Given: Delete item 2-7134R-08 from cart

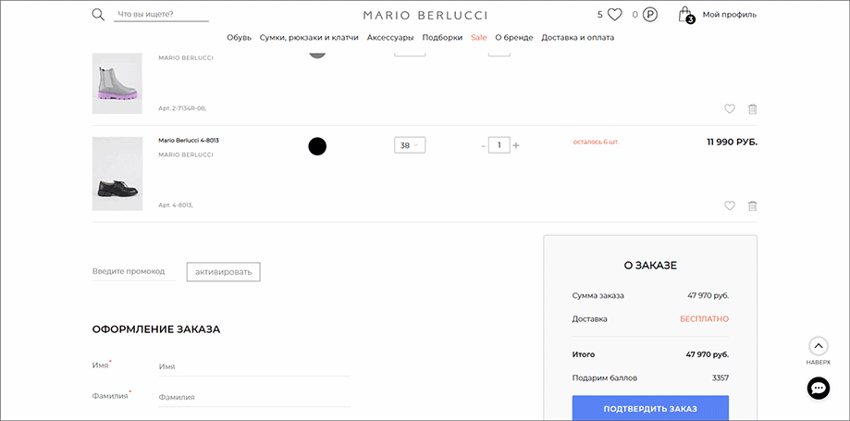Looking at the screenshot, I should click(753, 109).
